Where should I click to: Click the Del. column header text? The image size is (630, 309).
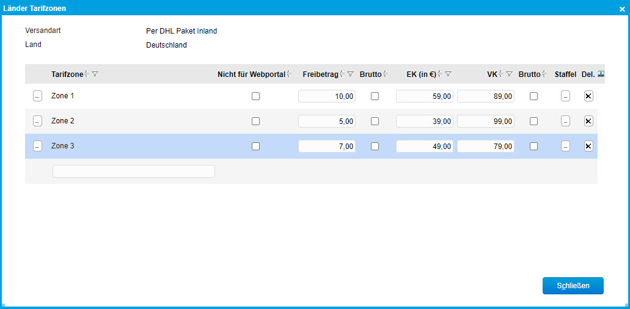click(588, 74)
